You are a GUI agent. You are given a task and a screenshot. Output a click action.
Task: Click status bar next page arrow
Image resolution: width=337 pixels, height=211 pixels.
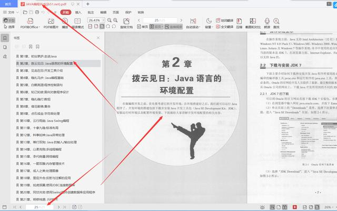[58, 207]
